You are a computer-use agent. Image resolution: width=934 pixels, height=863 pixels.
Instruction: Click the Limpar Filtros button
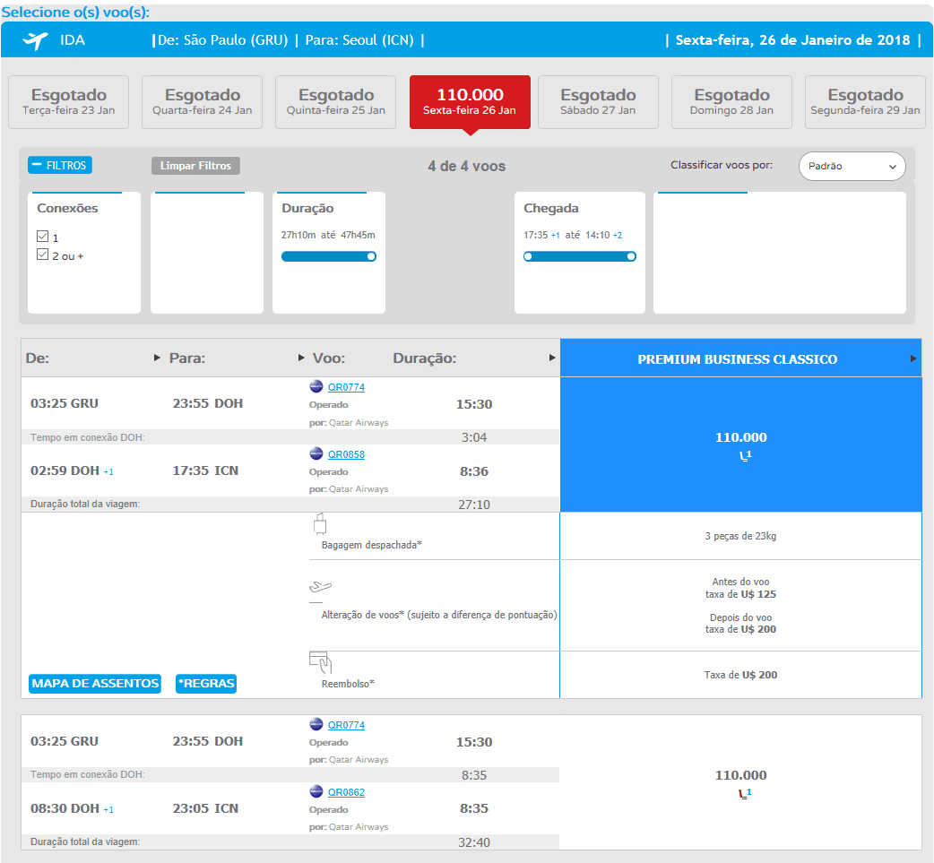pyautogui.click(x=195, y=166)
